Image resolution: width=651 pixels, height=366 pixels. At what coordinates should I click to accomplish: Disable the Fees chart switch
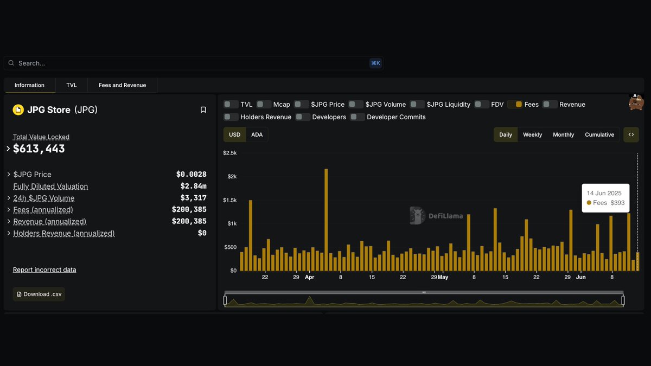pos(515,104)
